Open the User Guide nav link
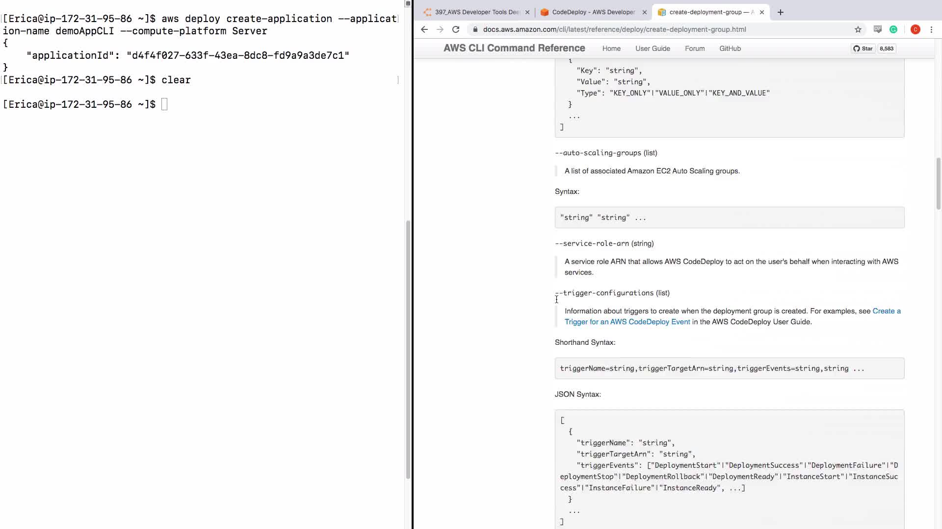 (653, 48)
